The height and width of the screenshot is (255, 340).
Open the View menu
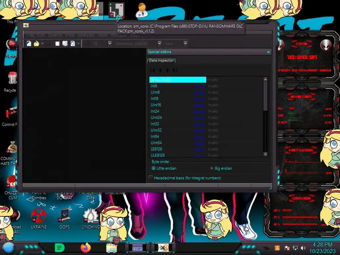[x=70, y=35]
